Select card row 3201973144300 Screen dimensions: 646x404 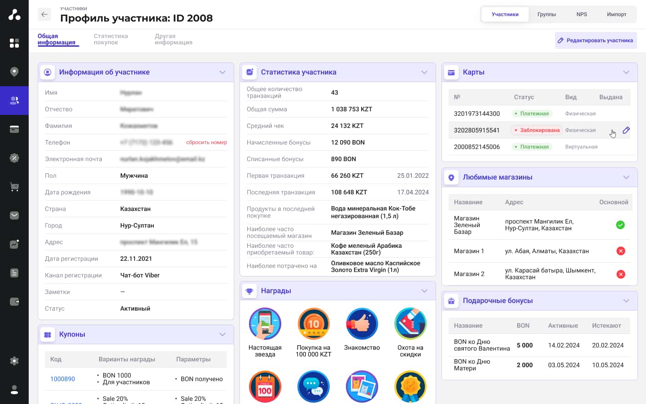477,114
